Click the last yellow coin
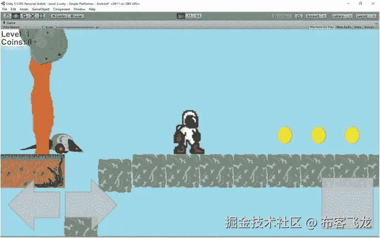 pos(352,135)
